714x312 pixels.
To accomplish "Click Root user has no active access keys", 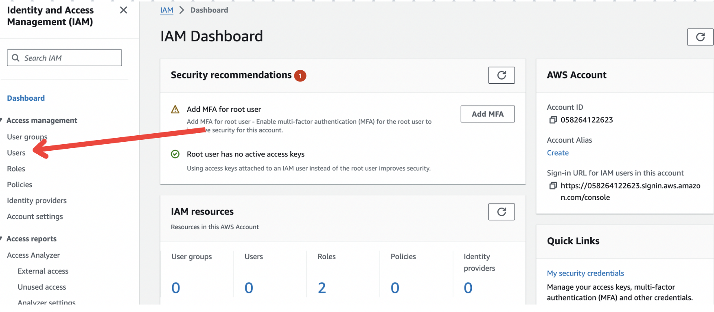I will 245,154.
